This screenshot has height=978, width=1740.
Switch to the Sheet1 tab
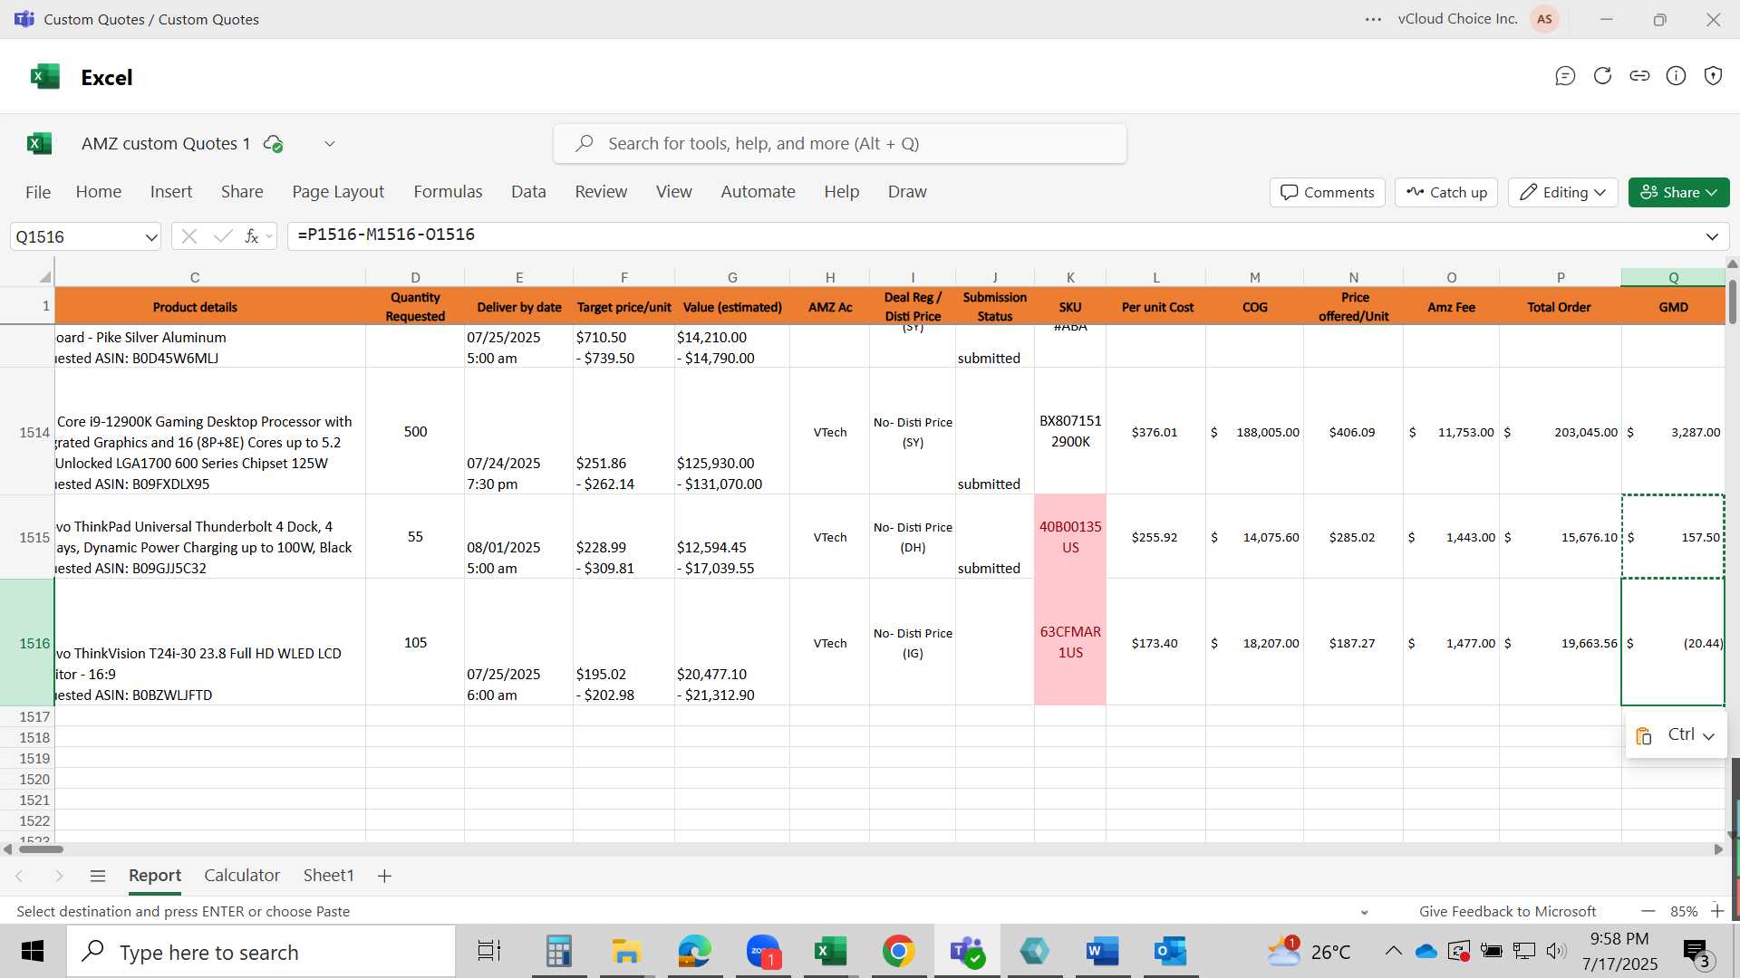pos(328,876)
